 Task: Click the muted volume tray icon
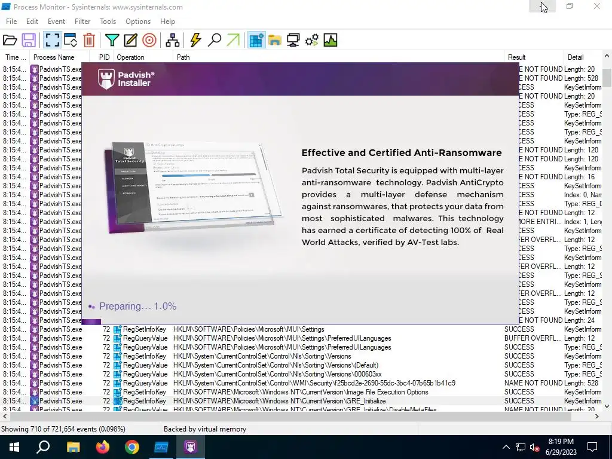pos(535,447)
